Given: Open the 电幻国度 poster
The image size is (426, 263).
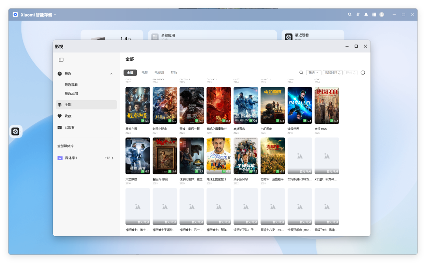Looking at the screenshot, I should [273, 105].
